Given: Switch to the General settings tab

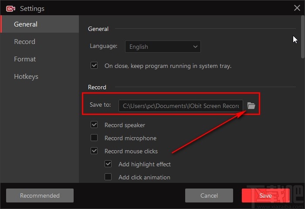Looking at the screenshot, I should pyautogui.click(x=26, y=24).
